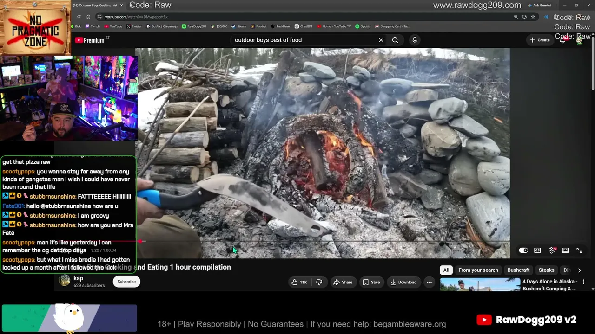Show more filter chips with right arrow
This screenshot has height=334, width=595.
[x=579, y=270]
